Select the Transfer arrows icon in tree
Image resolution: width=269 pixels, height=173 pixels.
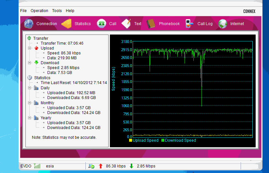click(x=29, y=38)
